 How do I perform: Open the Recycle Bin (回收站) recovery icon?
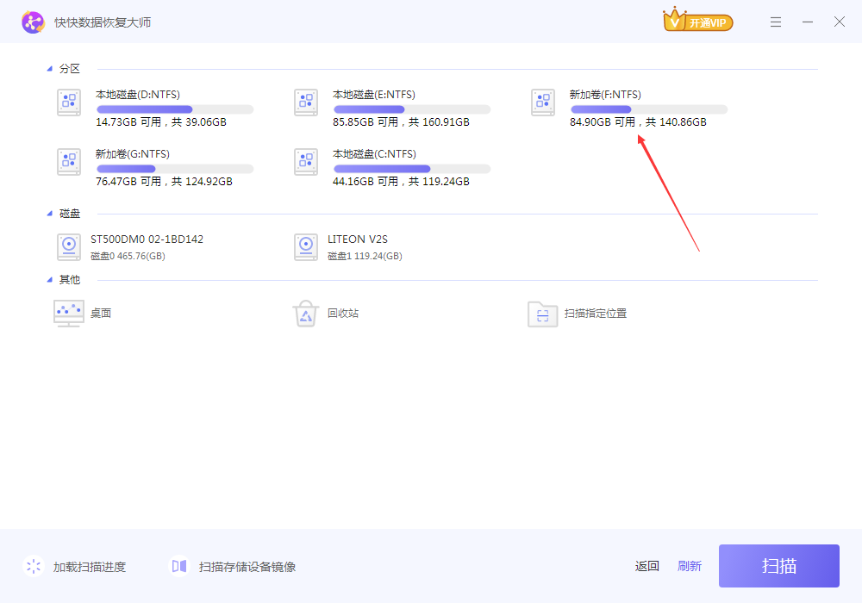coord(306,314)
